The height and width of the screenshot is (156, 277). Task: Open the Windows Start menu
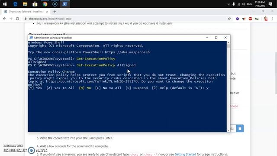pyautogui.click(x=5, y=4)
